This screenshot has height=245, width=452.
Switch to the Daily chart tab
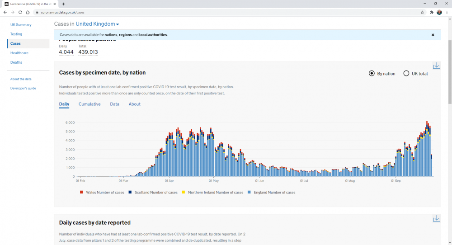tap(64, 104)
